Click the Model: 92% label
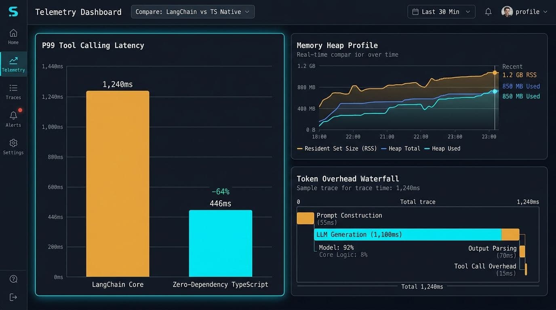This screenshot has width=556, height=310. point(336,247)
